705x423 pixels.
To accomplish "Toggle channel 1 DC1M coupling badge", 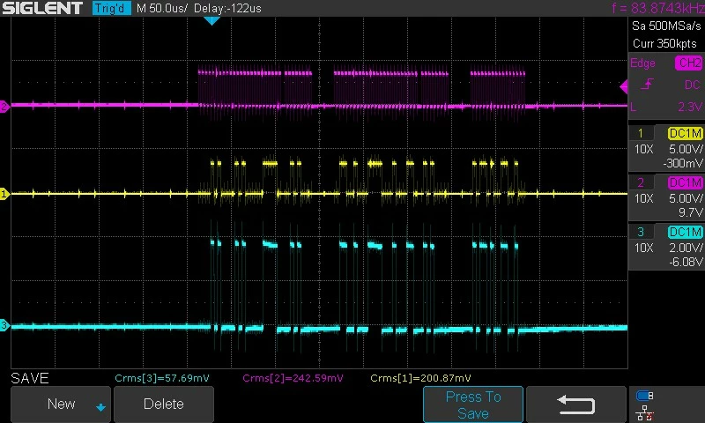I will [685, 133].
